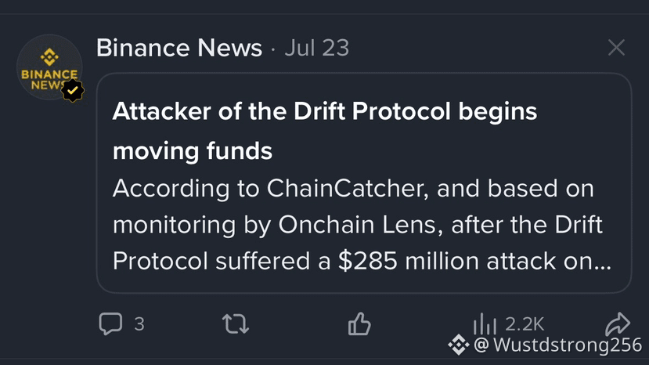Dismiss the post with the X icon
The image size is (649, 365).
coord(616,47)
